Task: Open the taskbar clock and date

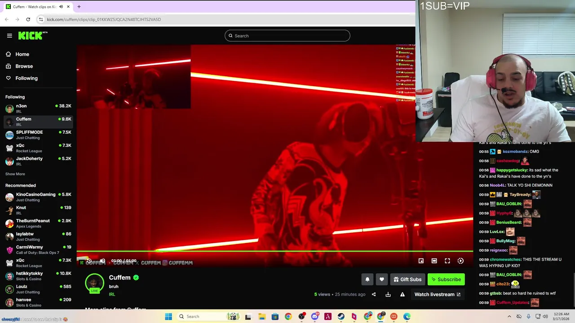Action: click(562, 317)
